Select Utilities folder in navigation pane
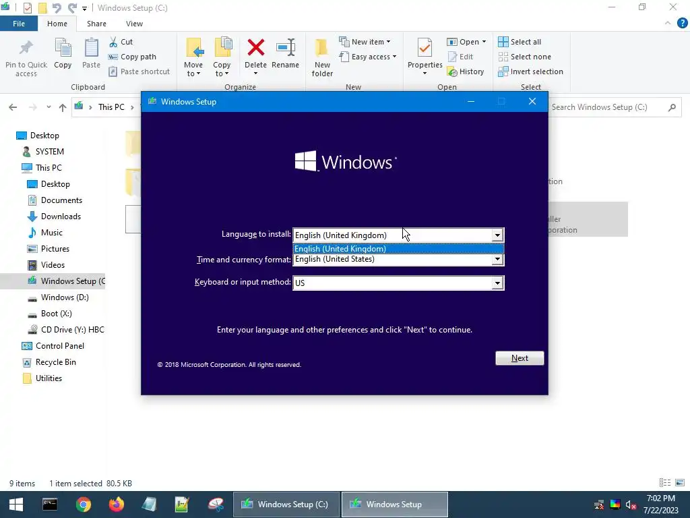690x518 pixels. point(49,378)
